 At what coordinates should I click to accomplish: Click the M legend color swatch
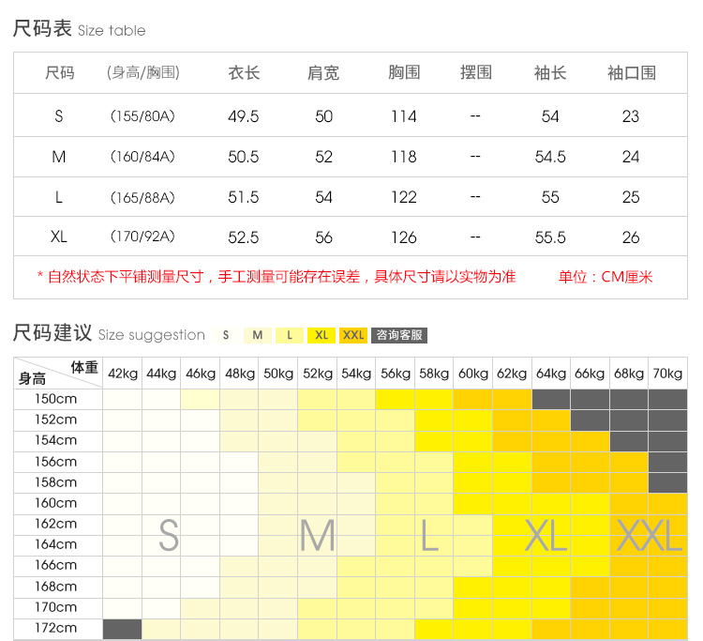coord(258,335)
